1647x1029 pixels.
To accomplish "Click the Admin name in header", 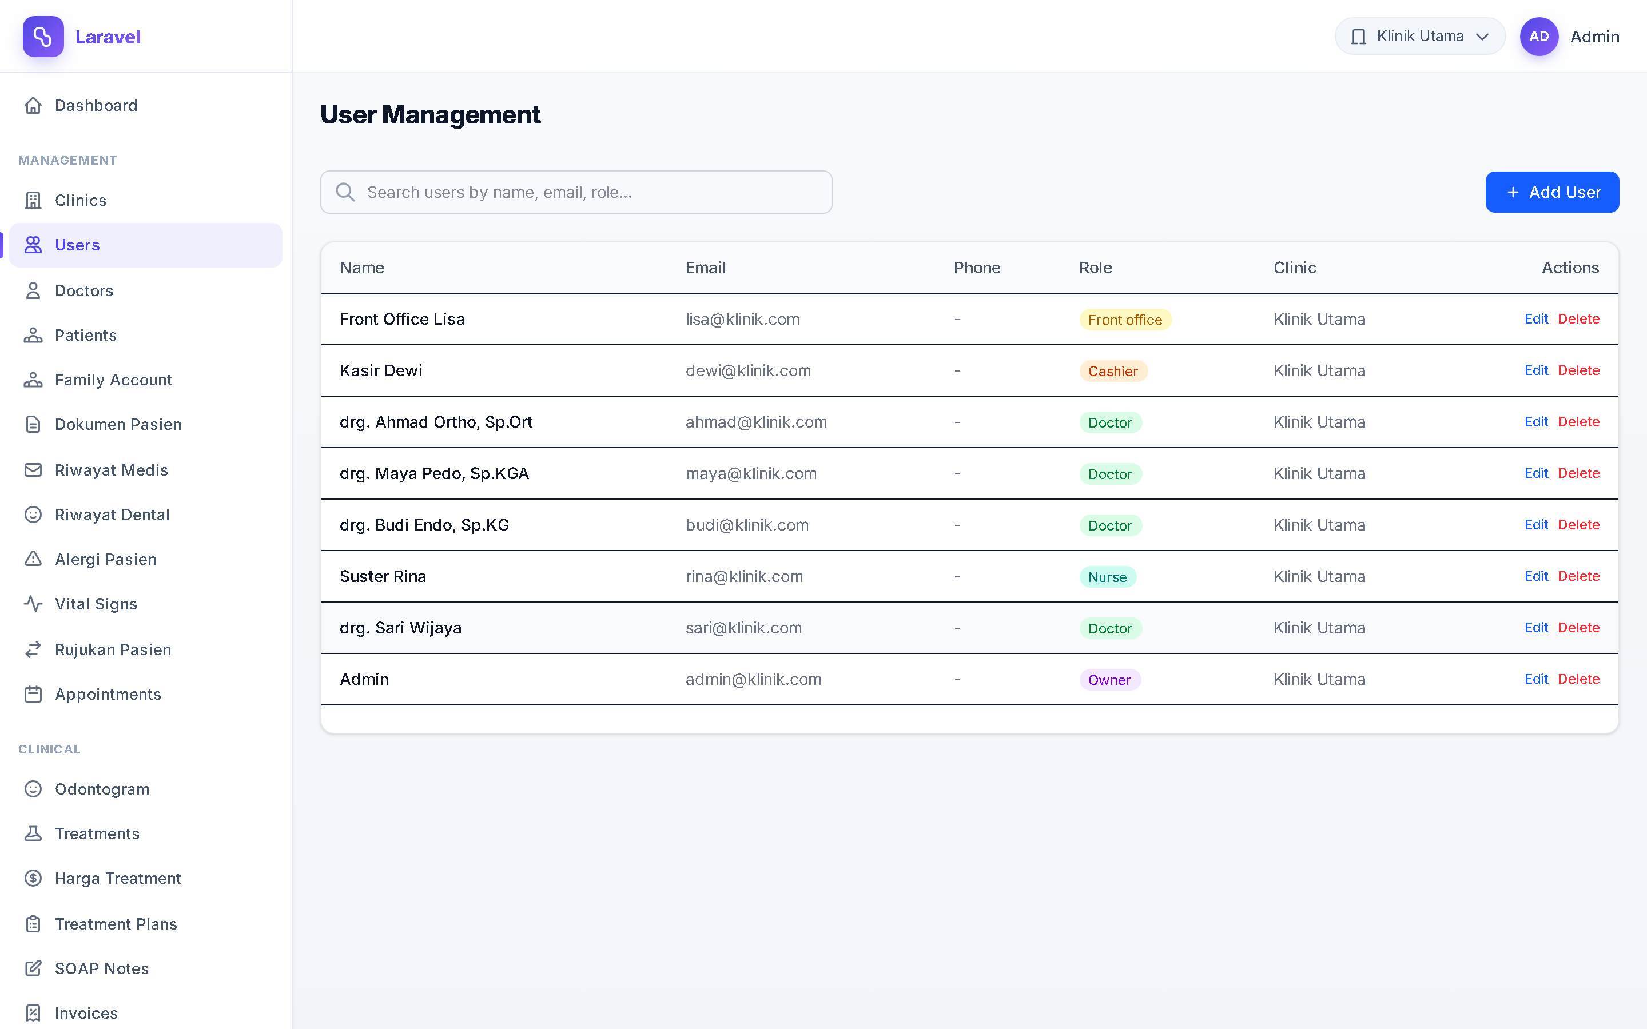I will (x=1594, y=37).
